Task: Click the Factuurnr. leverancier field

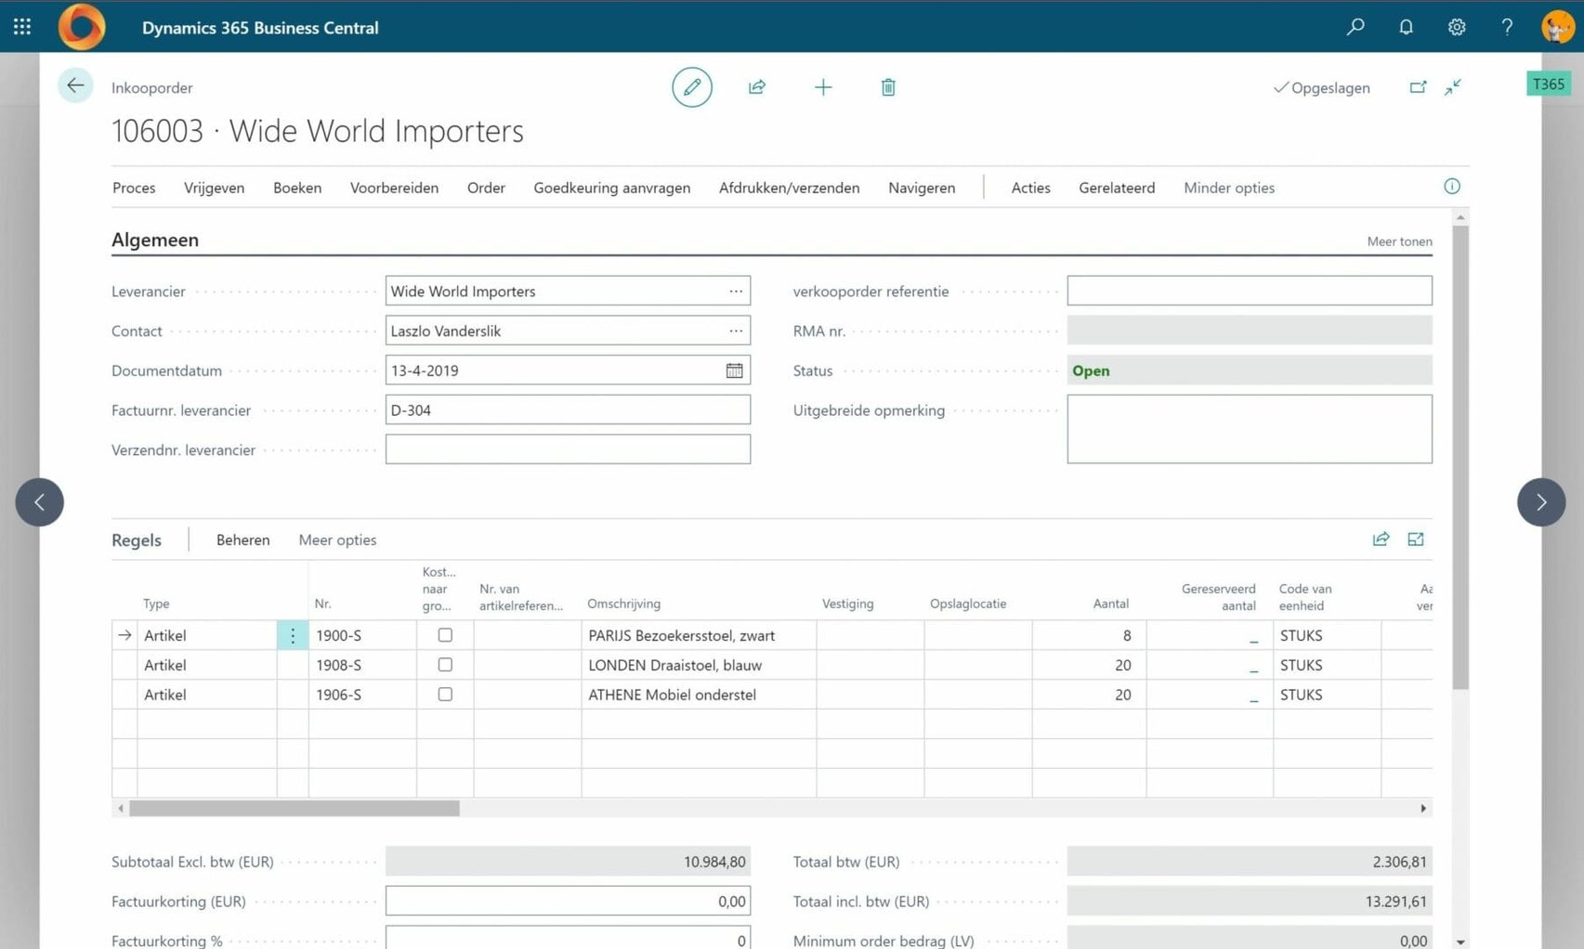Action: point(568,409)
